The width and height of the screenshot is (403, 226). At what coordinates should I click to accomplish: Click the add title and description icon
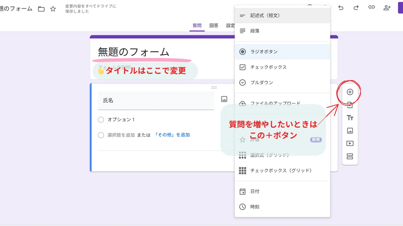pyautogui.click(x=350, y=118)
